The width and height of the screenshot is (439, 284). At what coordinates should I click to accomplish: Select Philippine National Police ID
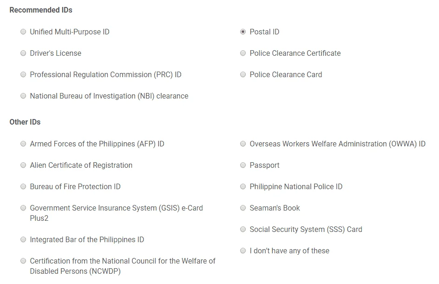click(x=243, y=186)
